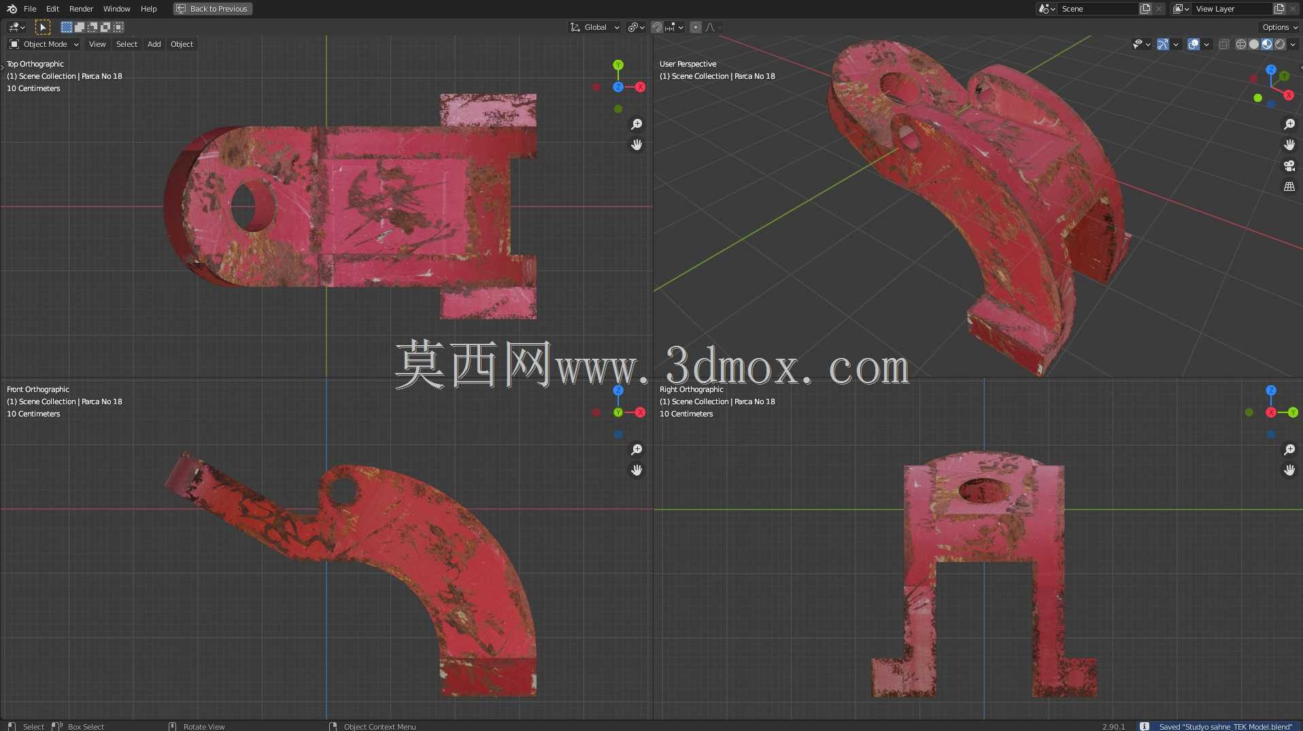Click Zoom icon in Front Orthographic view

click(637, 450)
